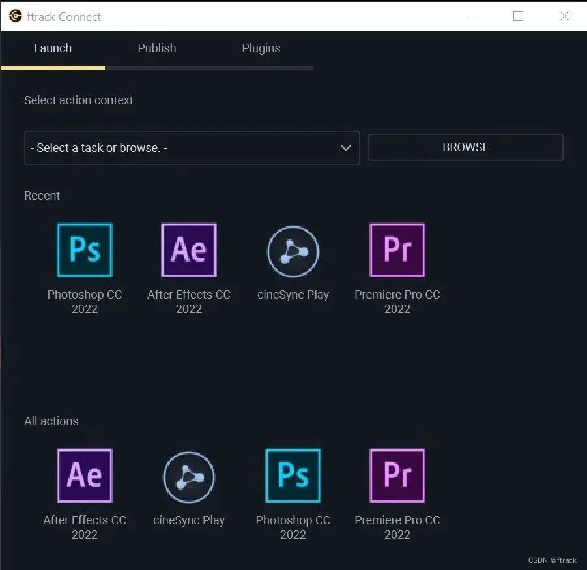Close the ftrack Connect window
587x570 pixels.
564,16
